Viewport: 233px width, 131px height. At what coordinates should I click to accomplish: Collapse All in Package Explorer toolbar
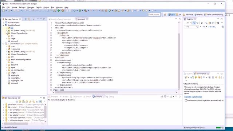26,19
